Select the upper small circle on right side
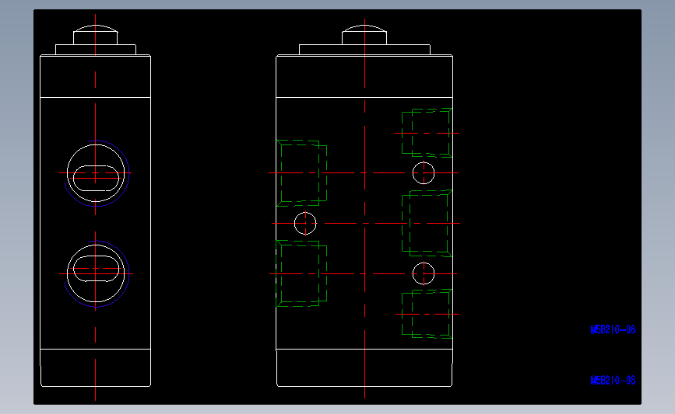 pyautogui.click(x=424, y=173)
